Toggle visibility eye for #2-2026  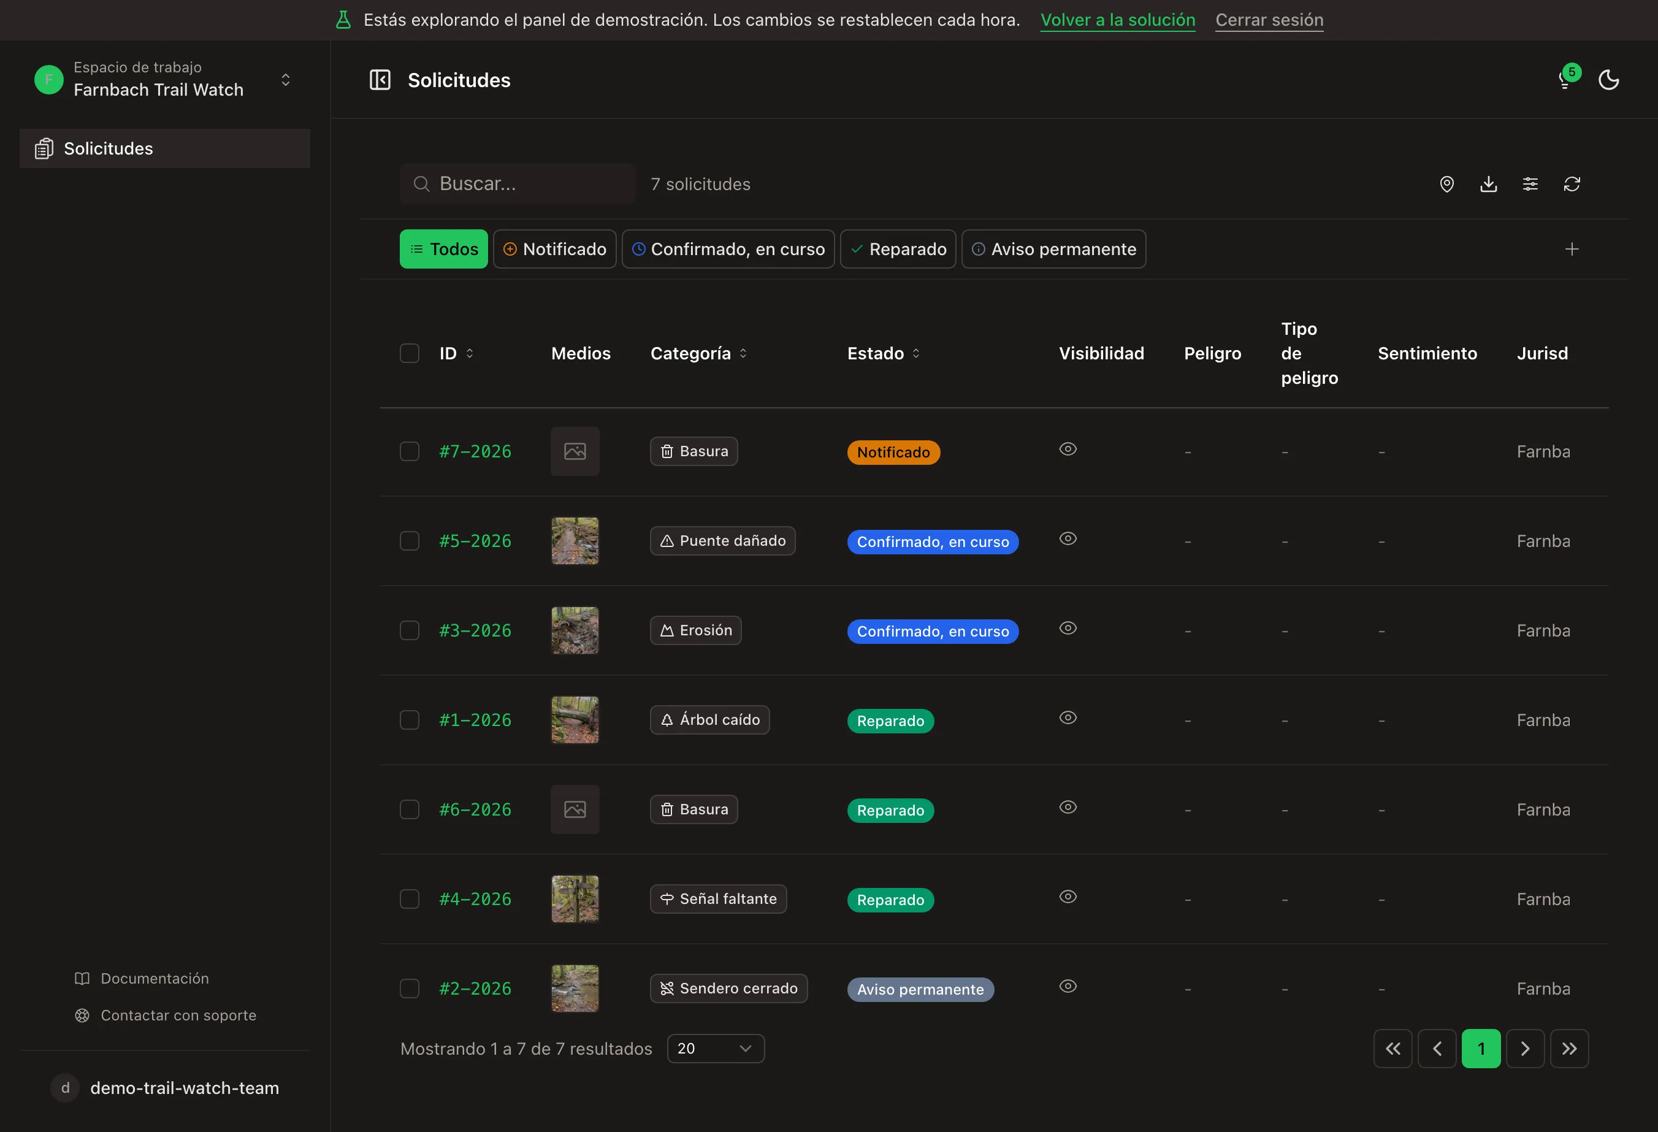coord(1068,986)
